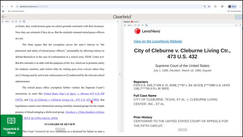Click the LexisNexis logo in source document
This screenshot has width=243, height=137.
click(147, 31)
